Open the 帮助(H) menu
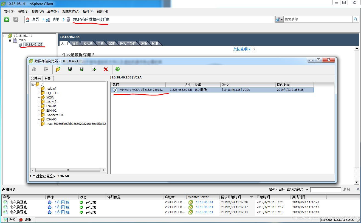The height and width of the screenshot is (223, 361). coord(102,12)
